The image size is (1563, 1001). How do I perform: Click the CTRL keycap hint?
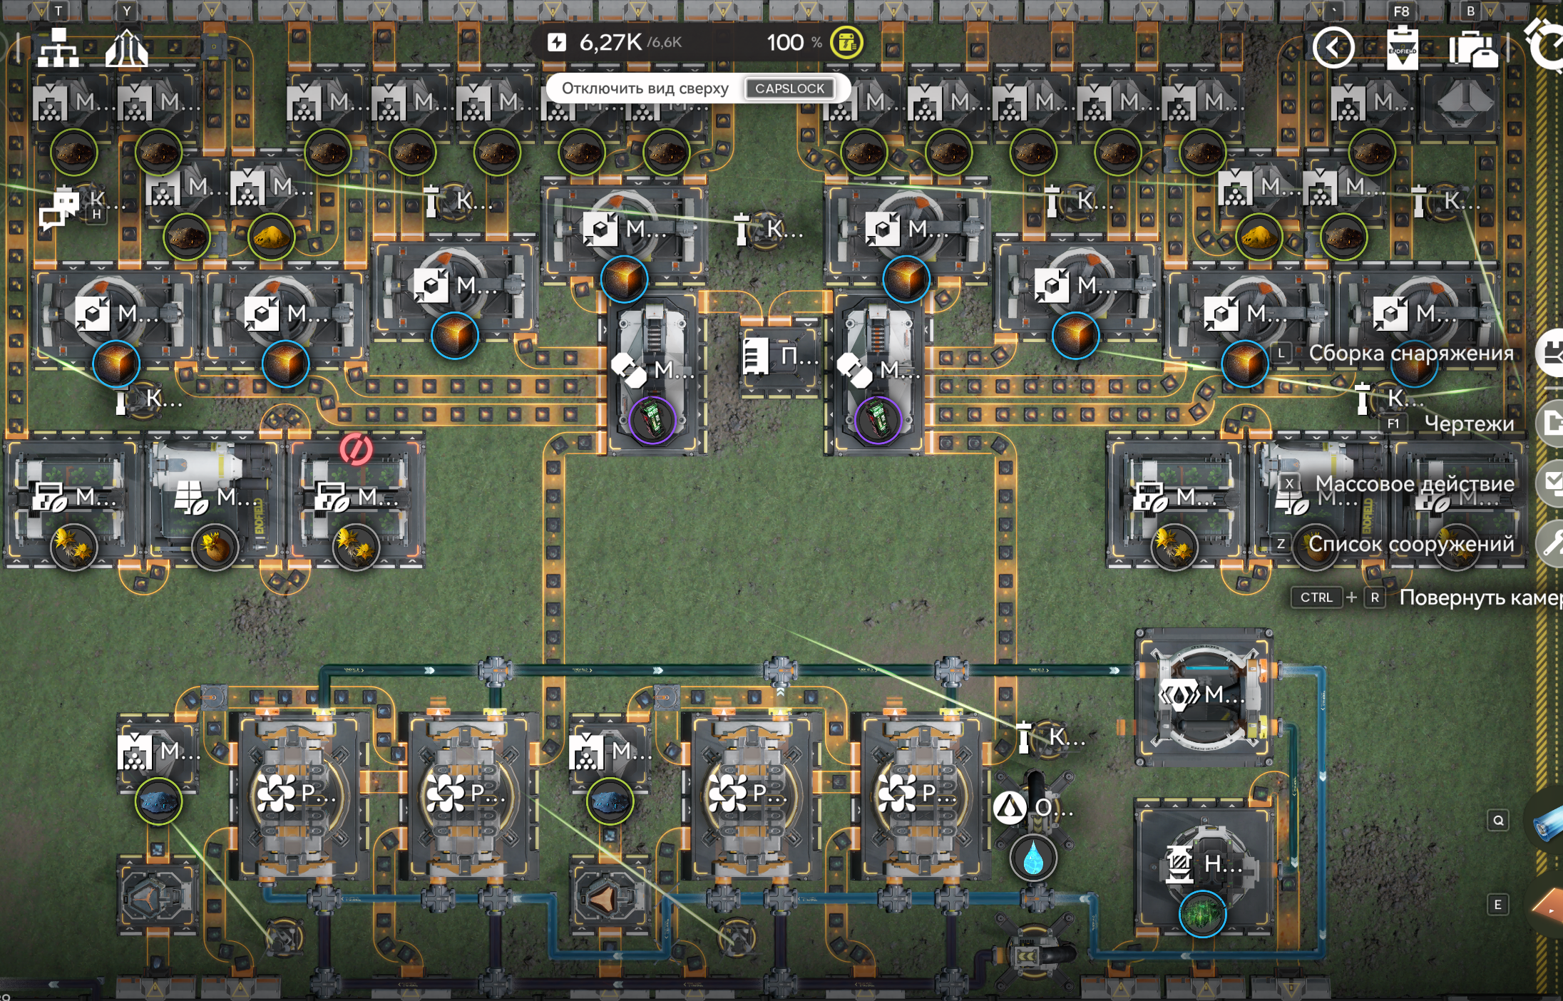pos(1316,597)
